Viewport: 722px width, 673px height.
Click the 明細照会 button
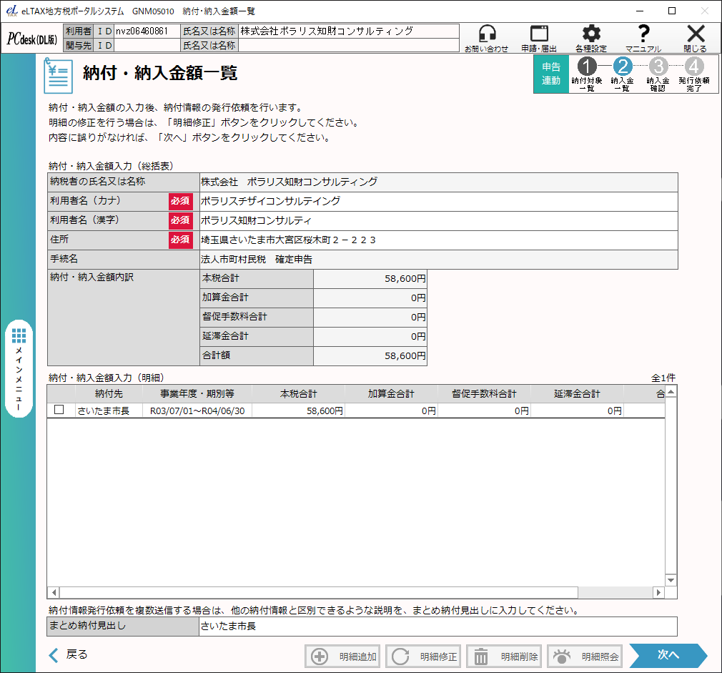(x=585, y=657)
